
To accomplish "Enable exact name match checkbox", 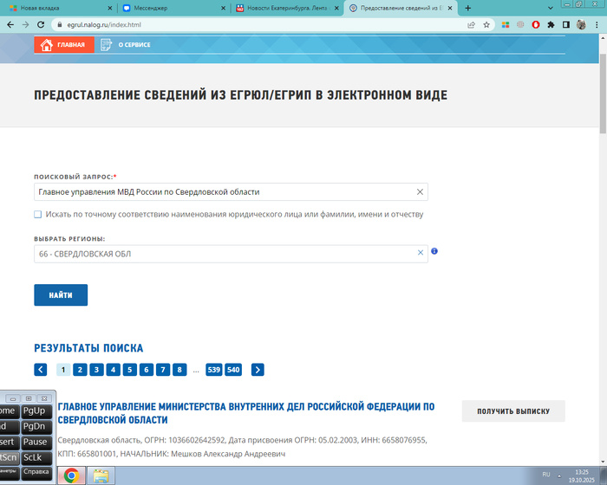I will pos(37,214).
